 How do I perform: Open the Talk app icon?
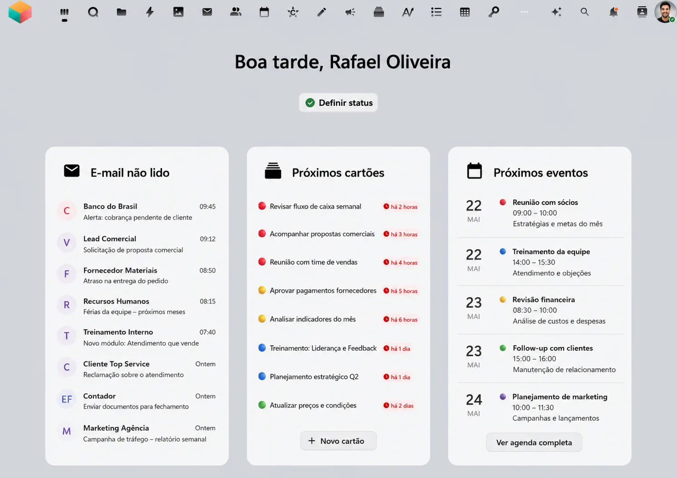pyautogui.click(x=93, y=12)
